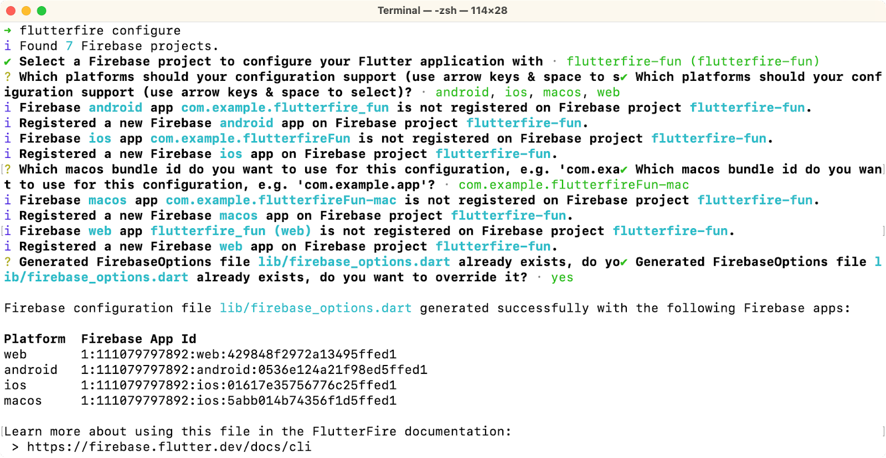
Task: Click the checkmark beside "Select a Firebase project"
Action: click(8, 61)
